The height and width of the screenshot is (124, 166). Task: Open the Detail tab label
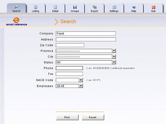click(55, 11)
